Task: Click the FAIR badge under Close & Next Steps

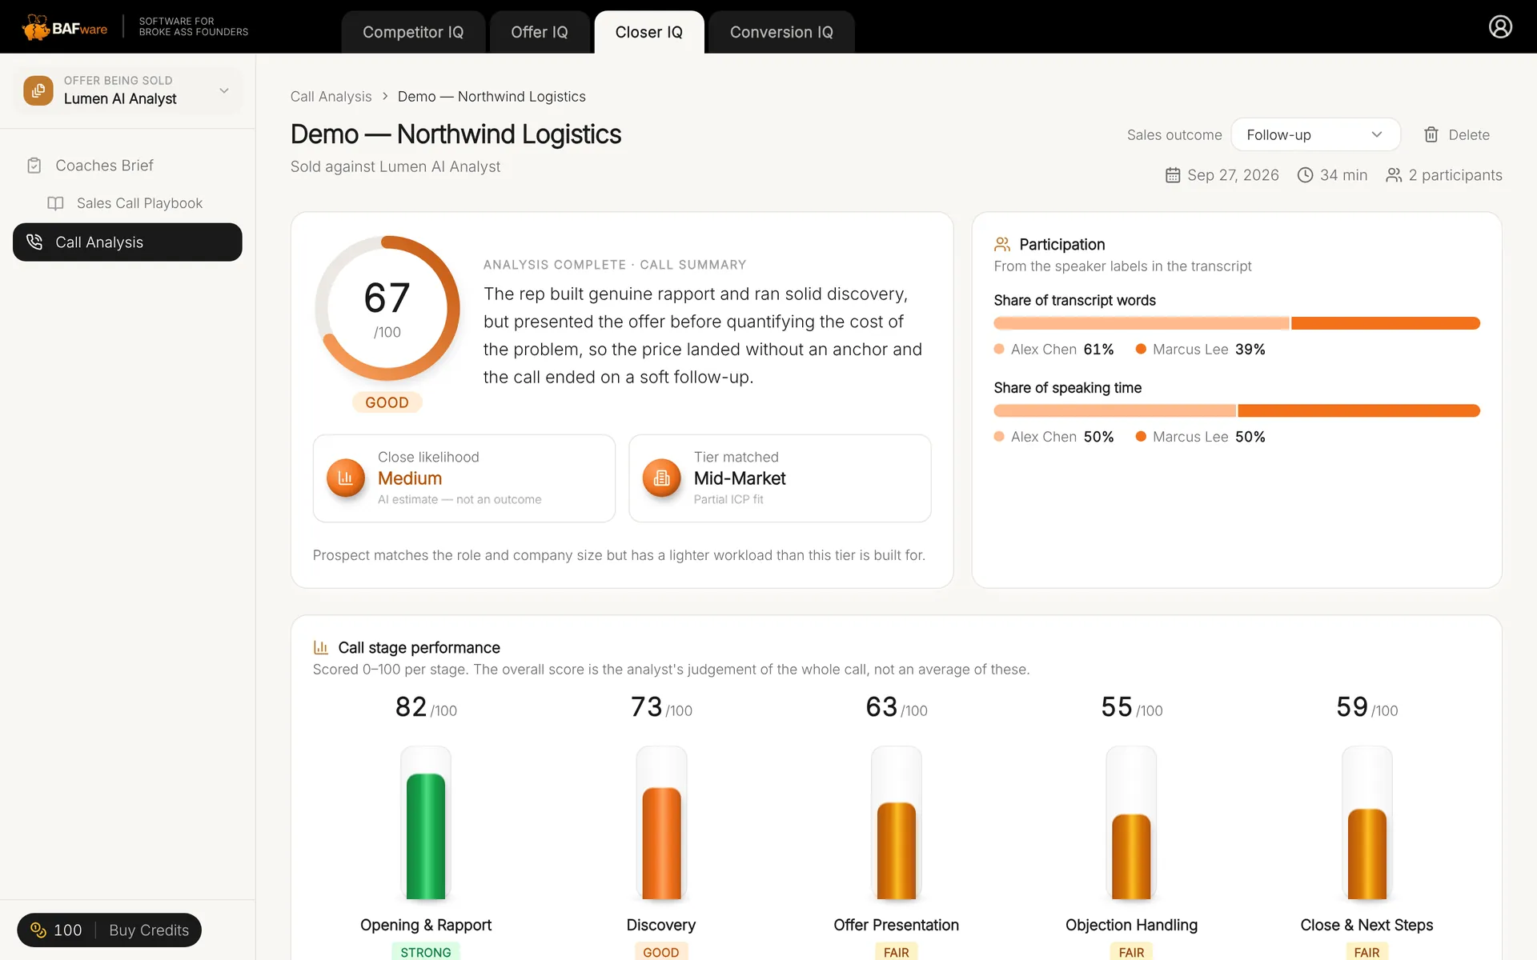Action: tap(1367, 952)
